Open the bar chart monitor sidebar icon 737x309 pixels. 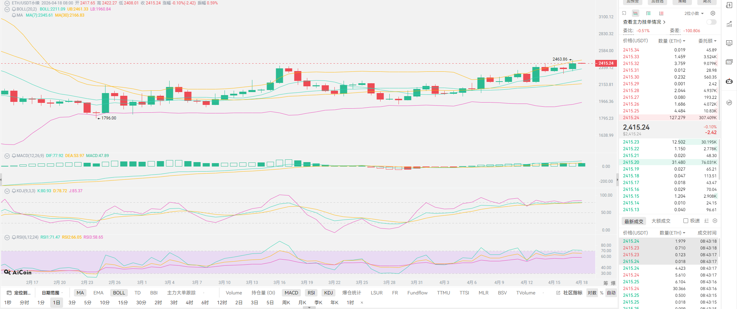click(729, 43)
